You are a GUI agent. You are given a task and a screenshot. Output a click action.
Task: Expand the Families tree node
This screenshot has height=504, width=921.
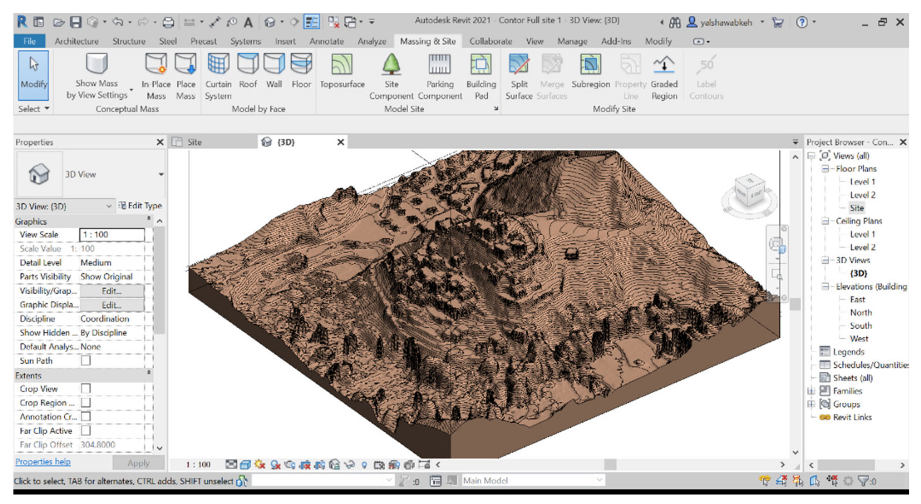point(811,391)
